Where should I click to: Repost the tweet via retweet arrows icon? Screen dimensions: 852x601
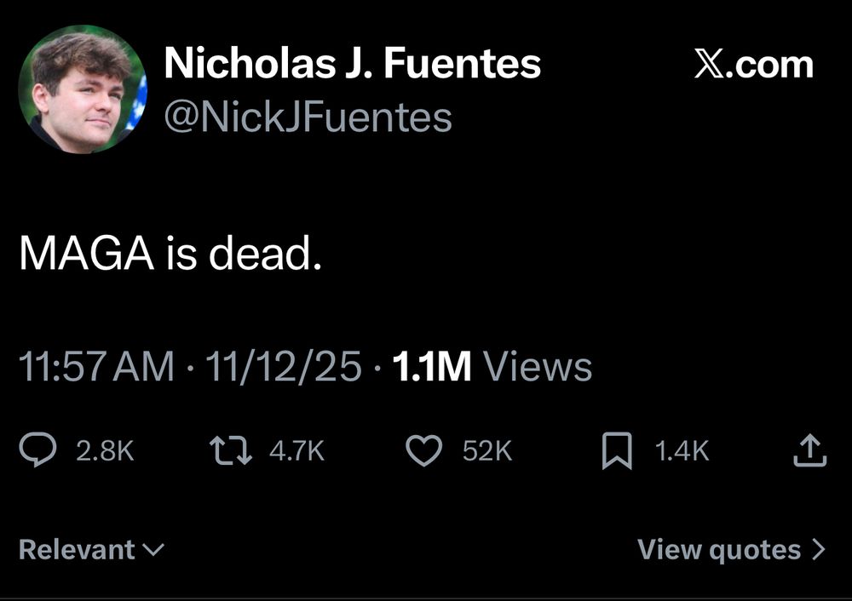click(x=232, y=450)
